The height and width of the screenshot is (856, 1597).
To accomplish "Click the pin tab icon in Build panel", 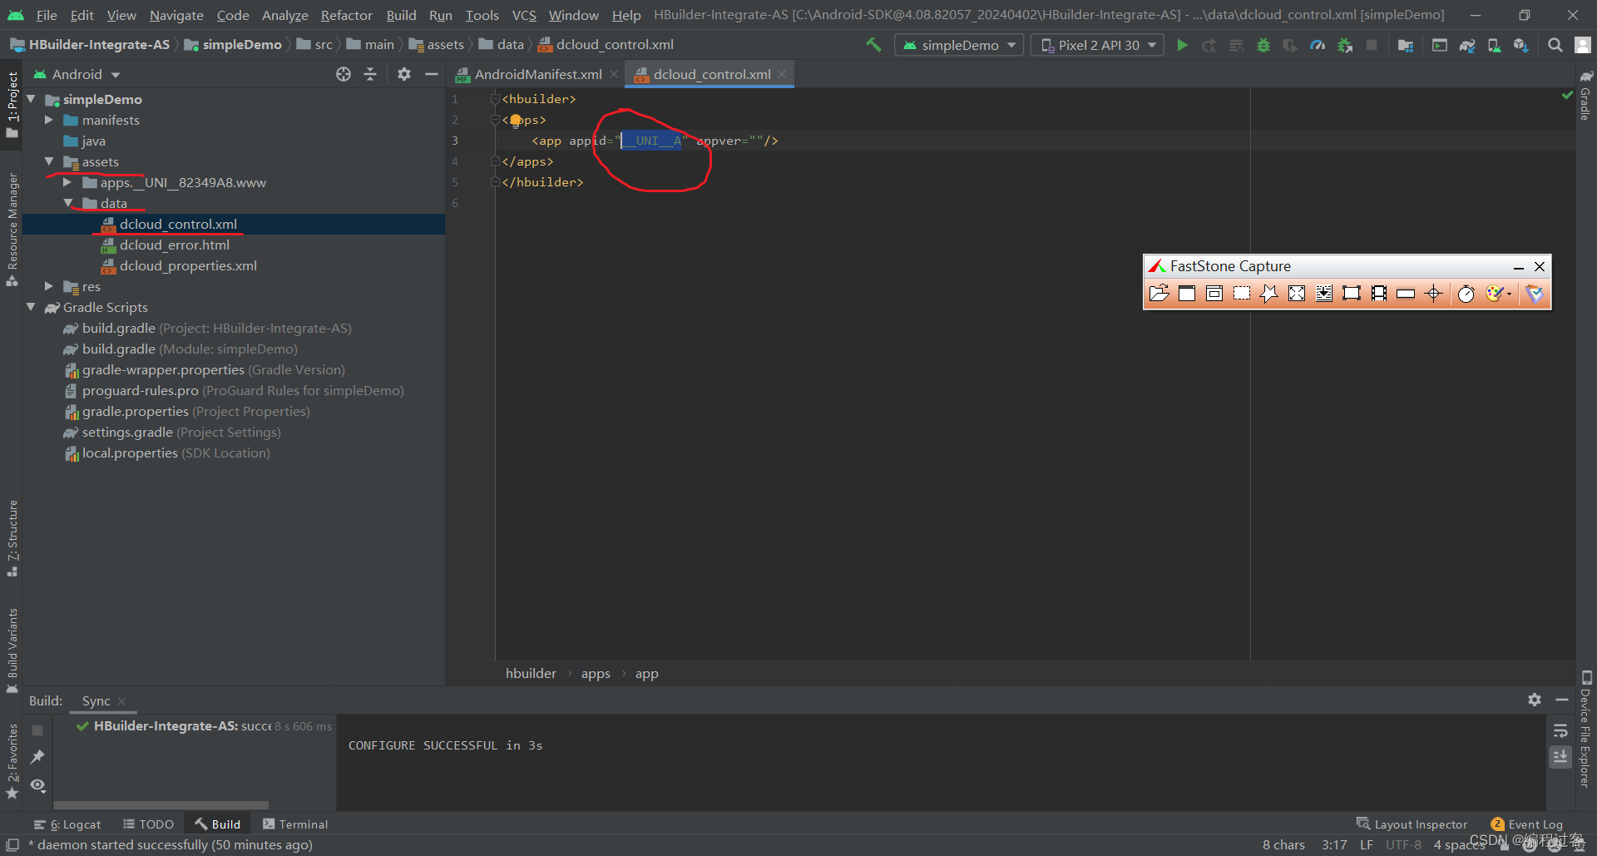I will [37, 757].
